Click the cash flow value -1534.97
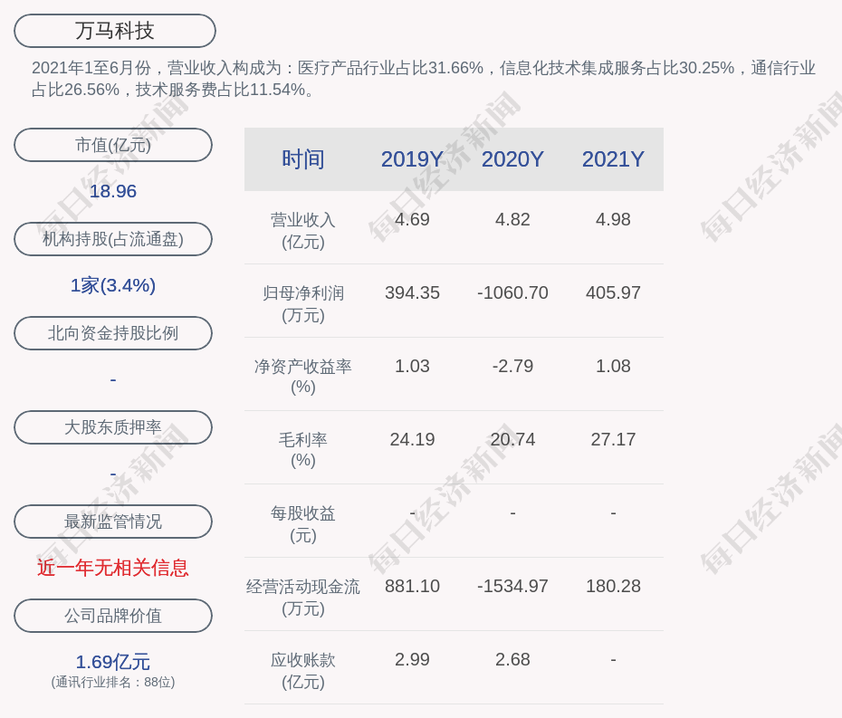Image resolution: width=842 pixels, height=718 pixels. [x=512, y=586]
